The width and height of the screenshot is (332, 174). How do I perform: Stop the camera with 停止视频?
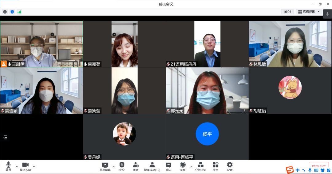click(25, 166)
